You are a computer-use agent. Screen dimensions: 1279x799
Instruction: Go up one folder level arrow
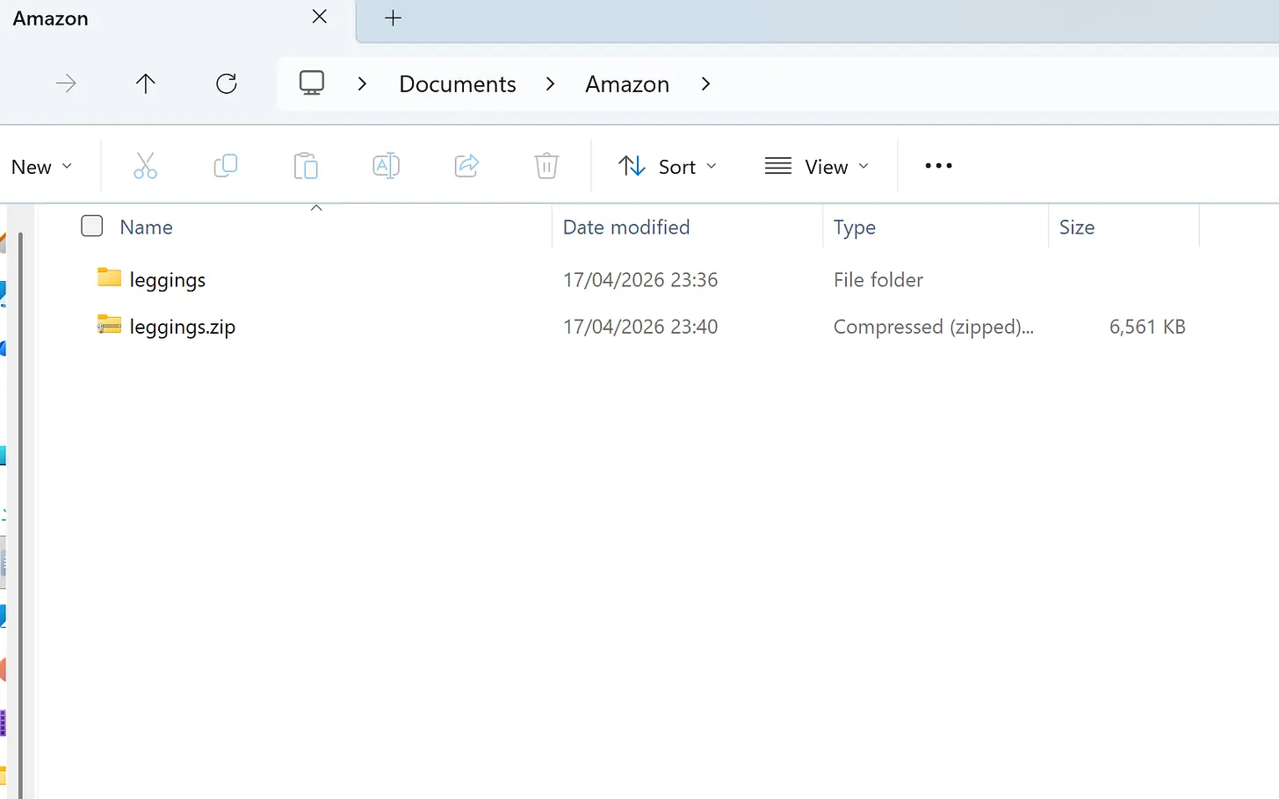[146, 83]
